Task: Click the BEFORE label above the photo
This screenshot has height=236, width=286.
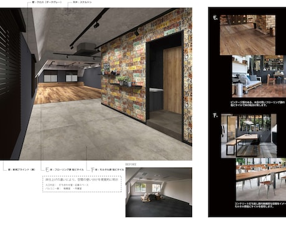Action: click(x=131, y=165)
